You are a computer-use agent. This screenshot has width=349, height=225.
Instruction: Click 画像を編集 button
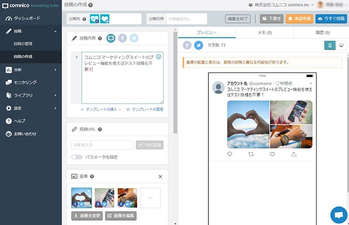click(x=121, y=216)
